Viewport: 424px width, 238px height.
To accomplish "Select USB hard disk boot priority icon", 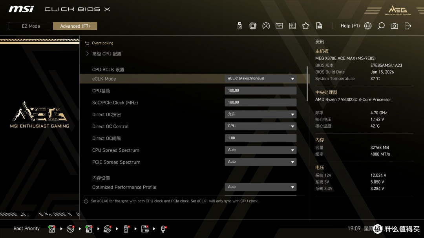I will tap(89, 229).
